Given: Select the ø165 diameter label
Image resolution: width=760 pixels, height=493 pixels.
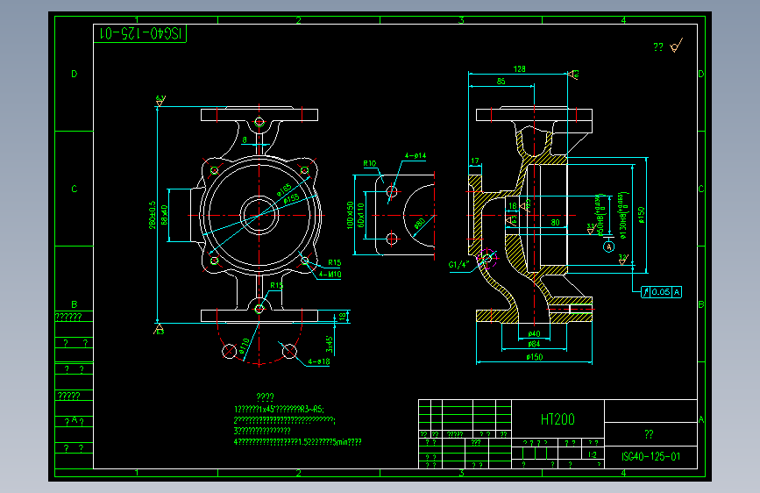Looking at the screenshot, I should tap(284, 189).
